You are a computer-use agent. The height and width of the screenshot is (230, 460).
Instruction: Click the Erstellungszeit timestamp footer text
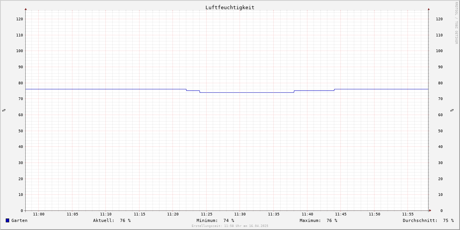click(230, 226)
